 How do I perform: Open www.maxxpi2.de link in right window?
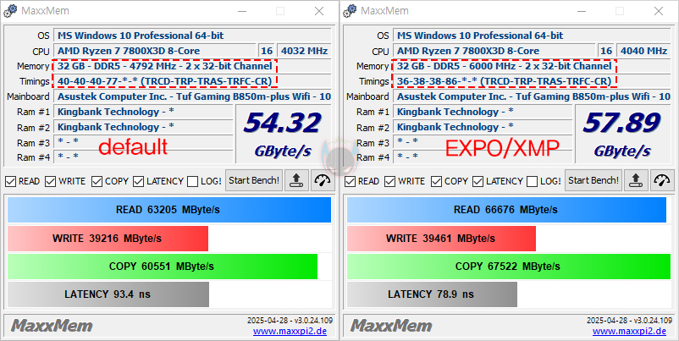tap(629, 332)
